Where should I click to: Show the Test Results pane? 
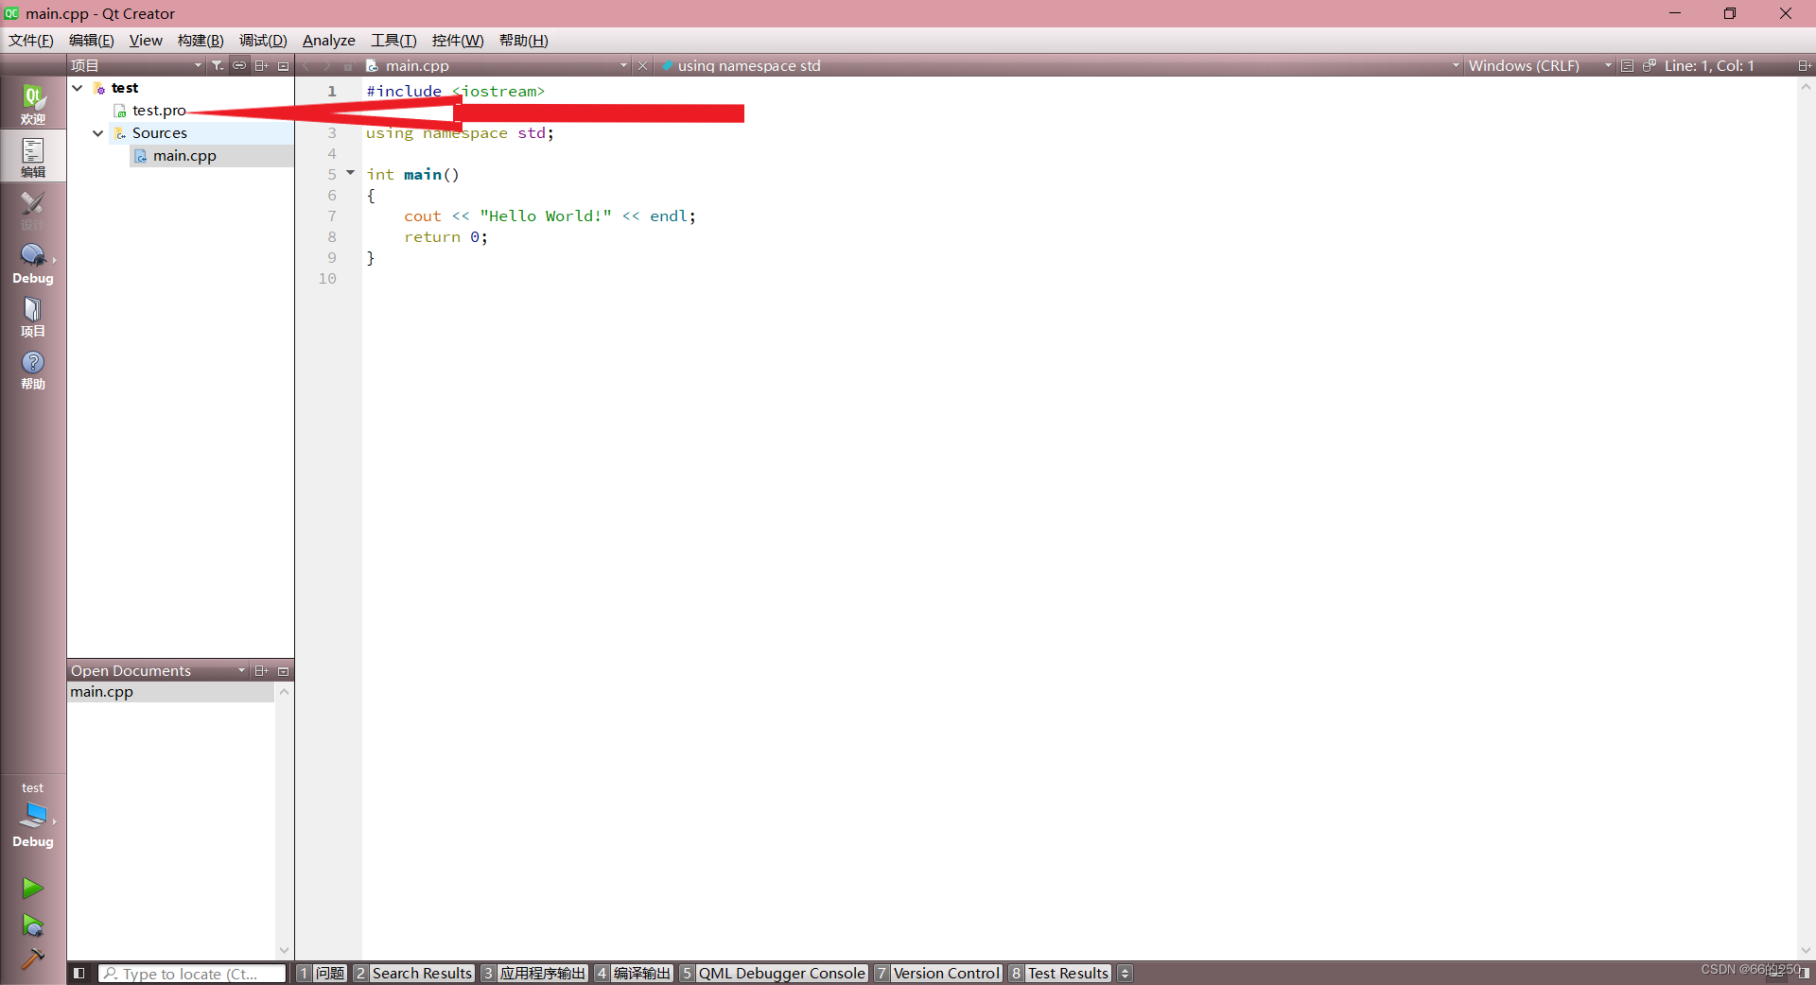pos(1059,973)
